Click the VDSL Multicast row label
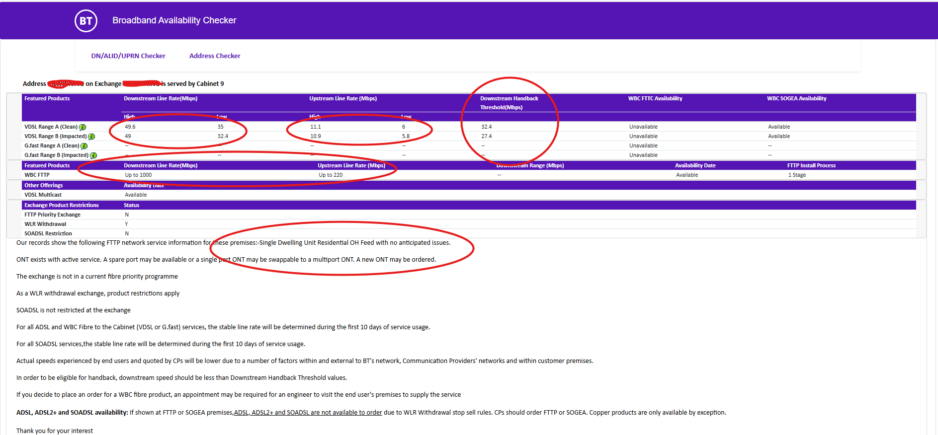 coord(43,195)
